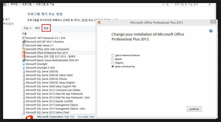Screen dimensions: 221x122
Task: Click the SQL Server 2012 Express LocalDB icon
Action: point(24,101)
